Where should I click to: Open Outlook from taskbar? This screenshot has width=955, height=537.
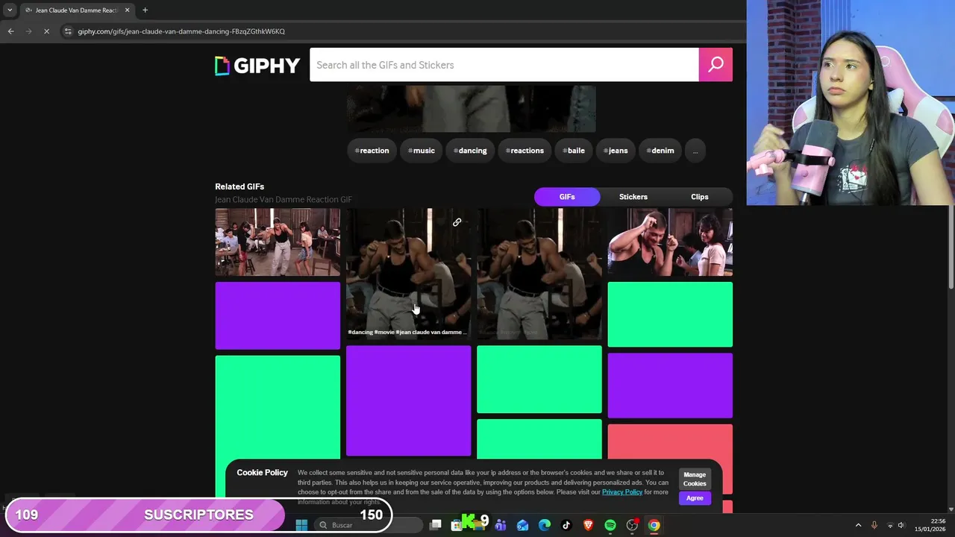522,525
